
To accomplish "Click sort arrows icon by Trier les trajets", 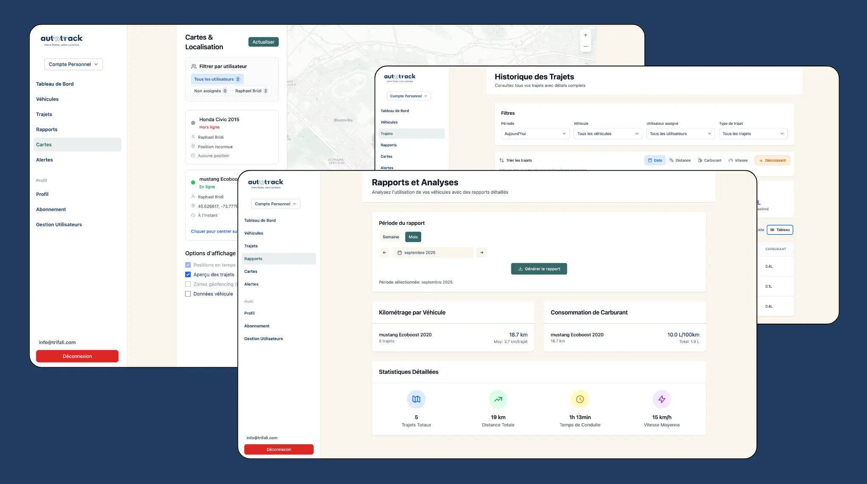I will tap(502, 160).
